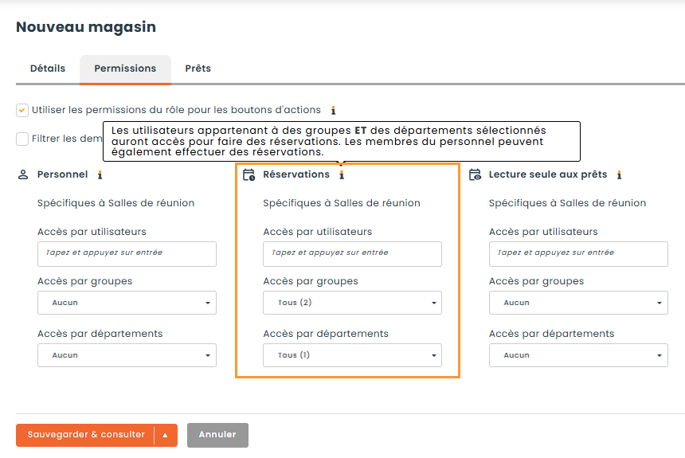685x458 pixels.
Task: Expand Lecture seule Accès par départements dropdown
Action: [578, 355]
